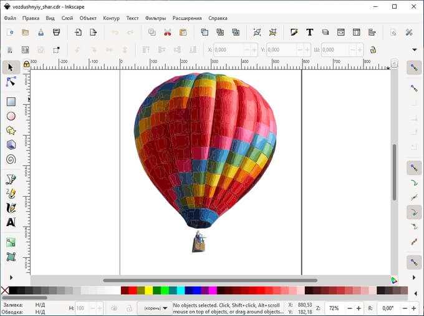Open the layer selector dropdown
Screen dimensions: 424x316
click(155, 308)
